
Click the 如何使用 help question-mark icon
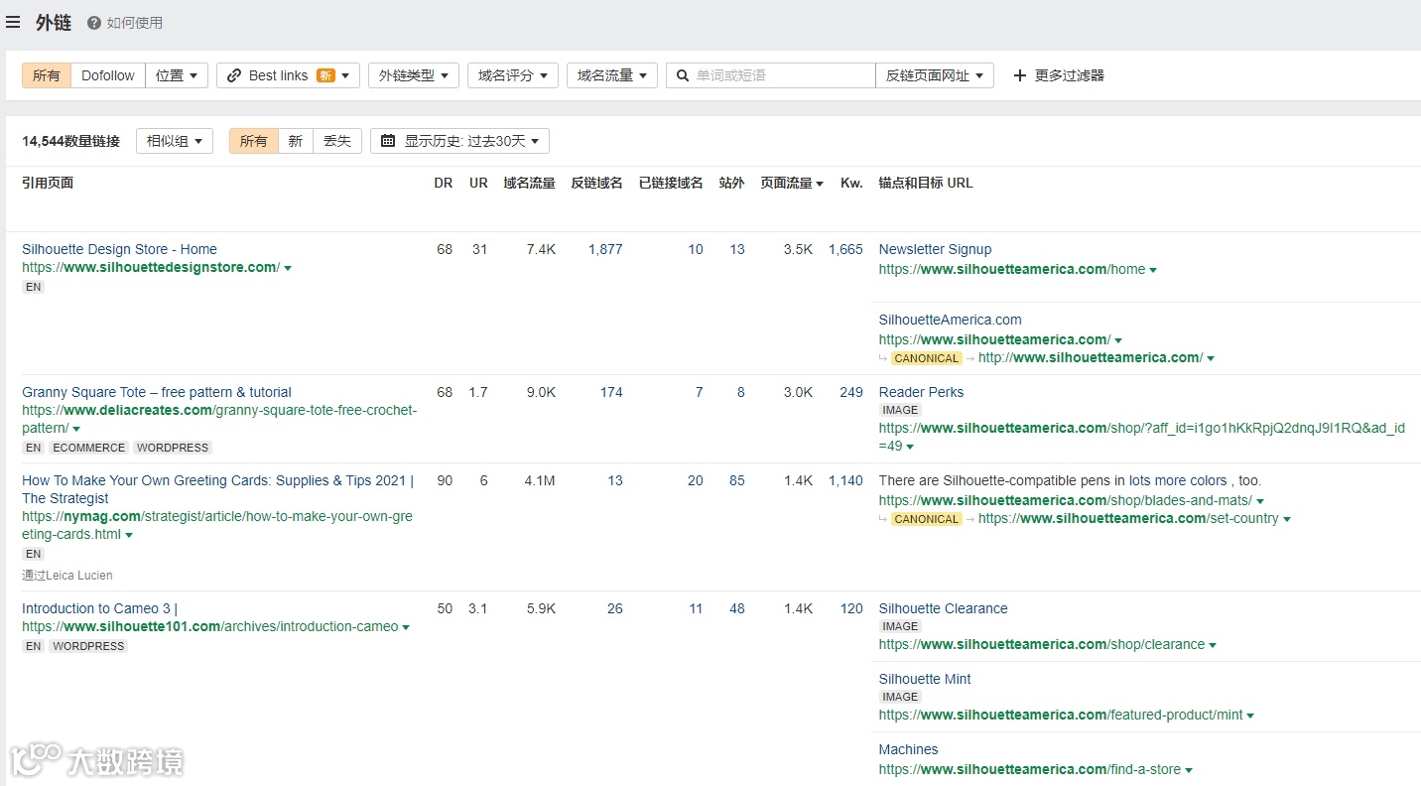tap(94, 23)
